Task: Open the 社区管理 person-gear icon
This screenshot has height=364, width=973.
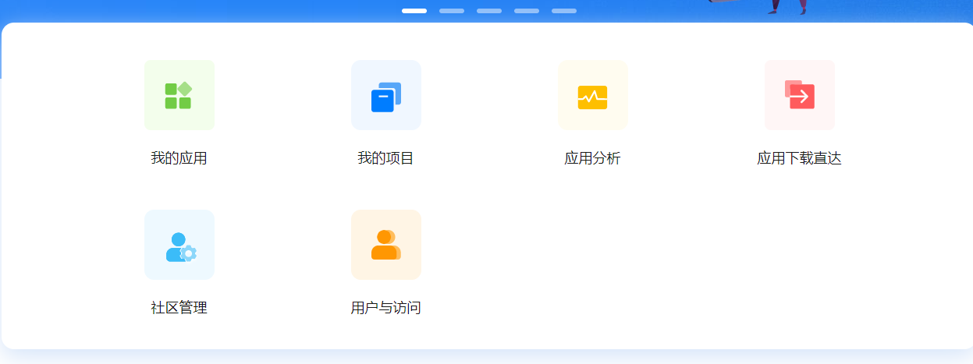Action: (x=179, y=245)
